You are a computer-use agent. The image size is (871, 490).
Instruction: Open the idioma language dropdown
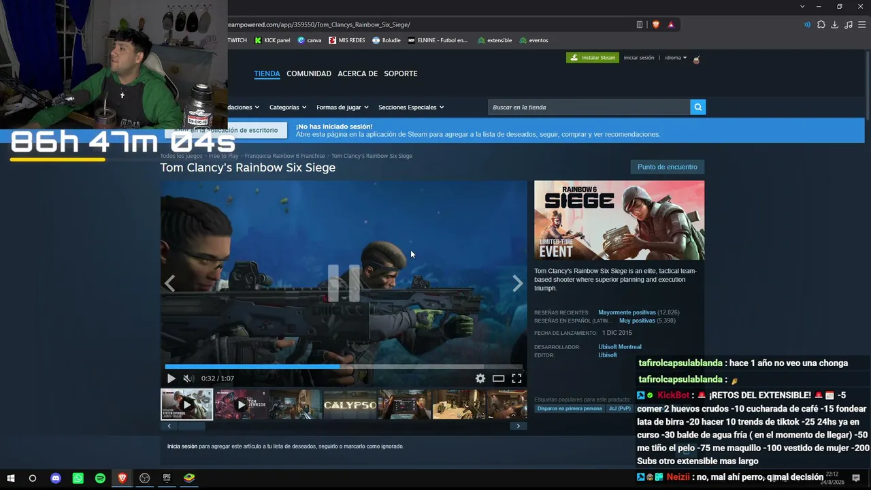point(676,58)
